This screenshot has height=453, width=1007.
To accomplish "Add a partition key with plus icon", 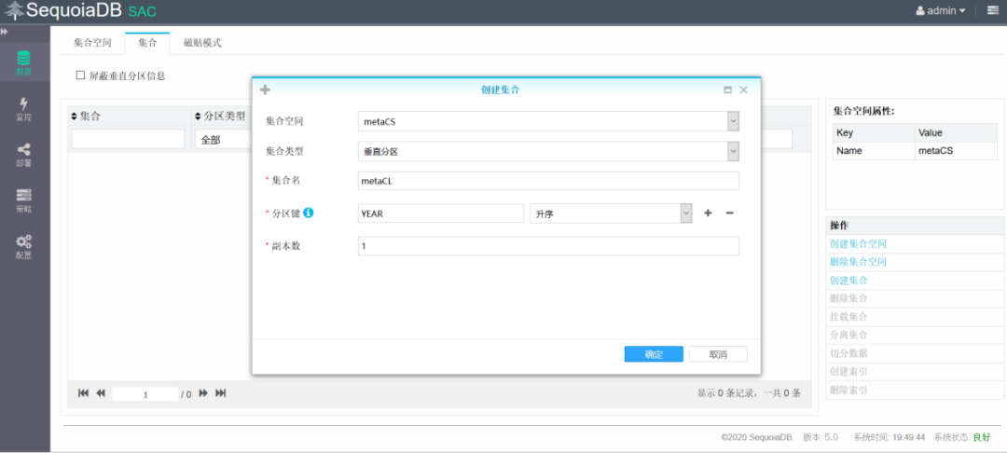I will (x=708, y=213).
